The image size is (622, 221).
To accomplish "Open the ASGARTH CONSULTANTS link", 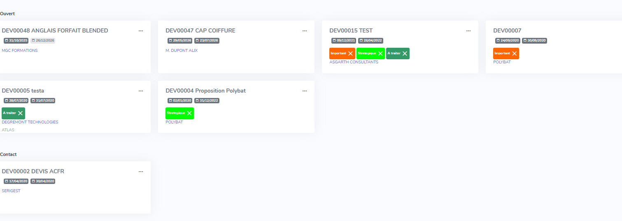I will [x=354, y=62].
